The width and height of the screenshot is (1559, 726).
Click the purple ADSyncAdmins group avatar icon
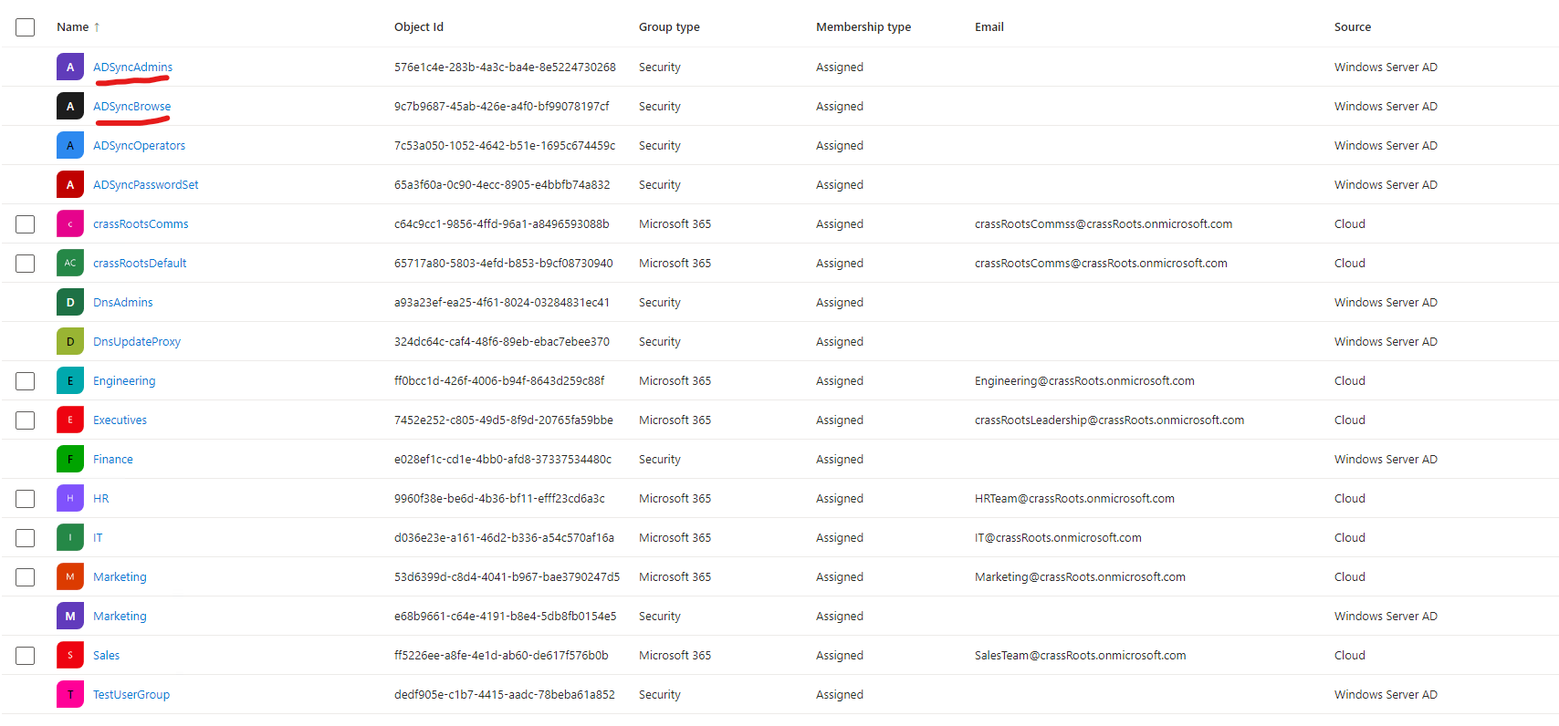click(70, 67)
